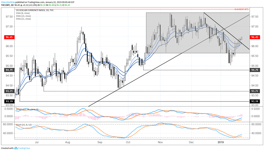
Task: Click the latest candlestick near 96.45
Action: click(242, 38)
